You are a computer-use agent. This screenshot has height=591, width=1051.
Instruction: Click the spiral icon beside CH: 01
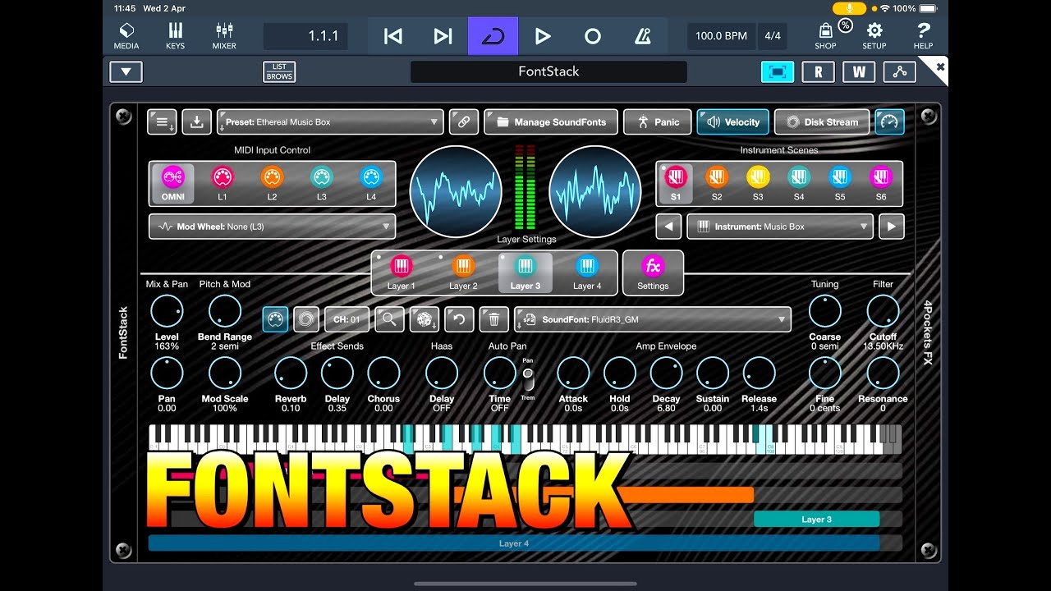306,319
